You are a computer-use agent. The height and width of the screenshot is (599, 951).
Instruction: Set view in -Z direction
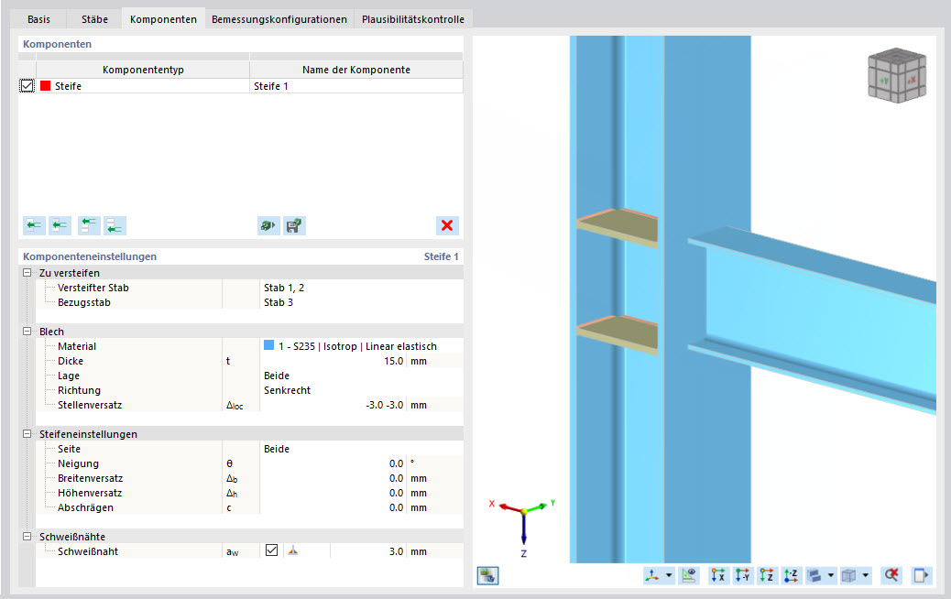tap(791, 575)
